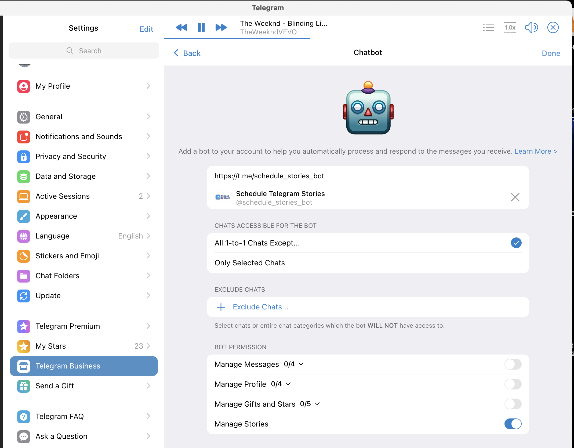Open Stickers and Emoji settings
Image resolution: width=574 pixels, height=448 pixels.
tap(84, 256)
